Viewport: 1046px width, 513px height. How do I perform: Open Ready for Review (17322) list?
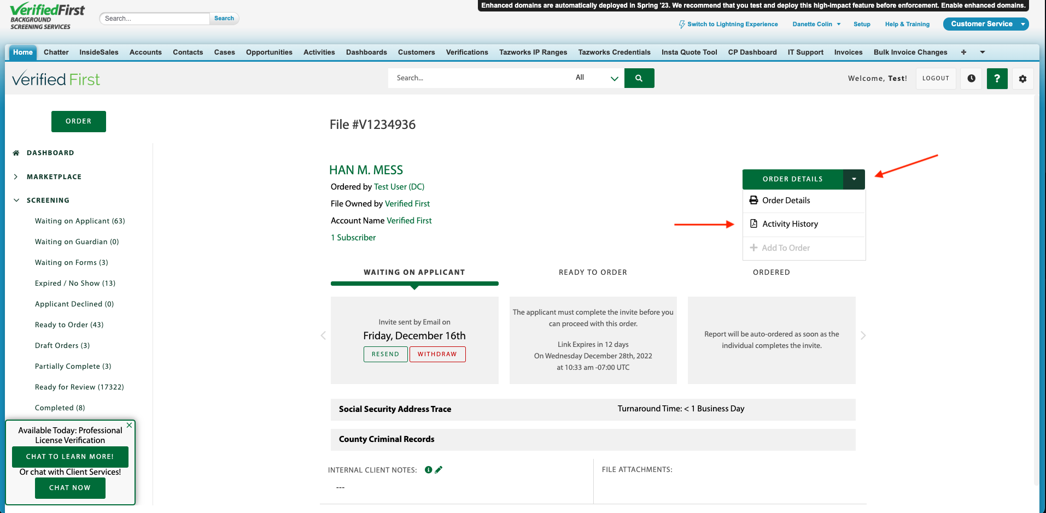click(x=79, y=387)
